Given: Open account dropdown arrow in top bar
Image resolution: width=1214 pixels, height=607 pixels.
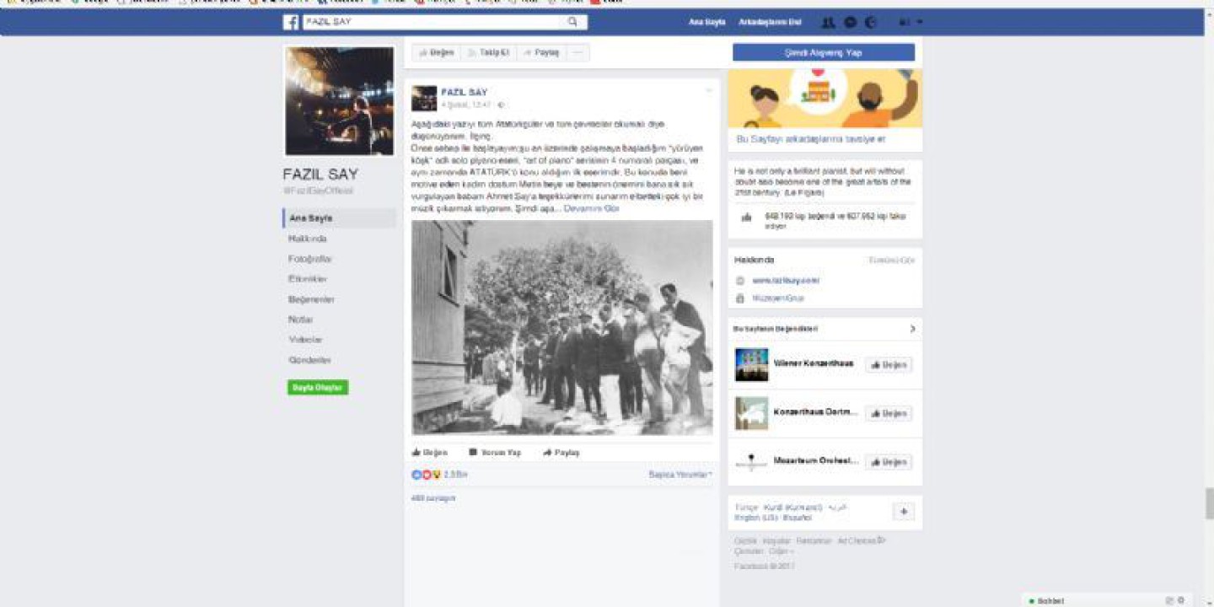Looking at the screenshot, I should pyautogui.click(x=920, y=22).
